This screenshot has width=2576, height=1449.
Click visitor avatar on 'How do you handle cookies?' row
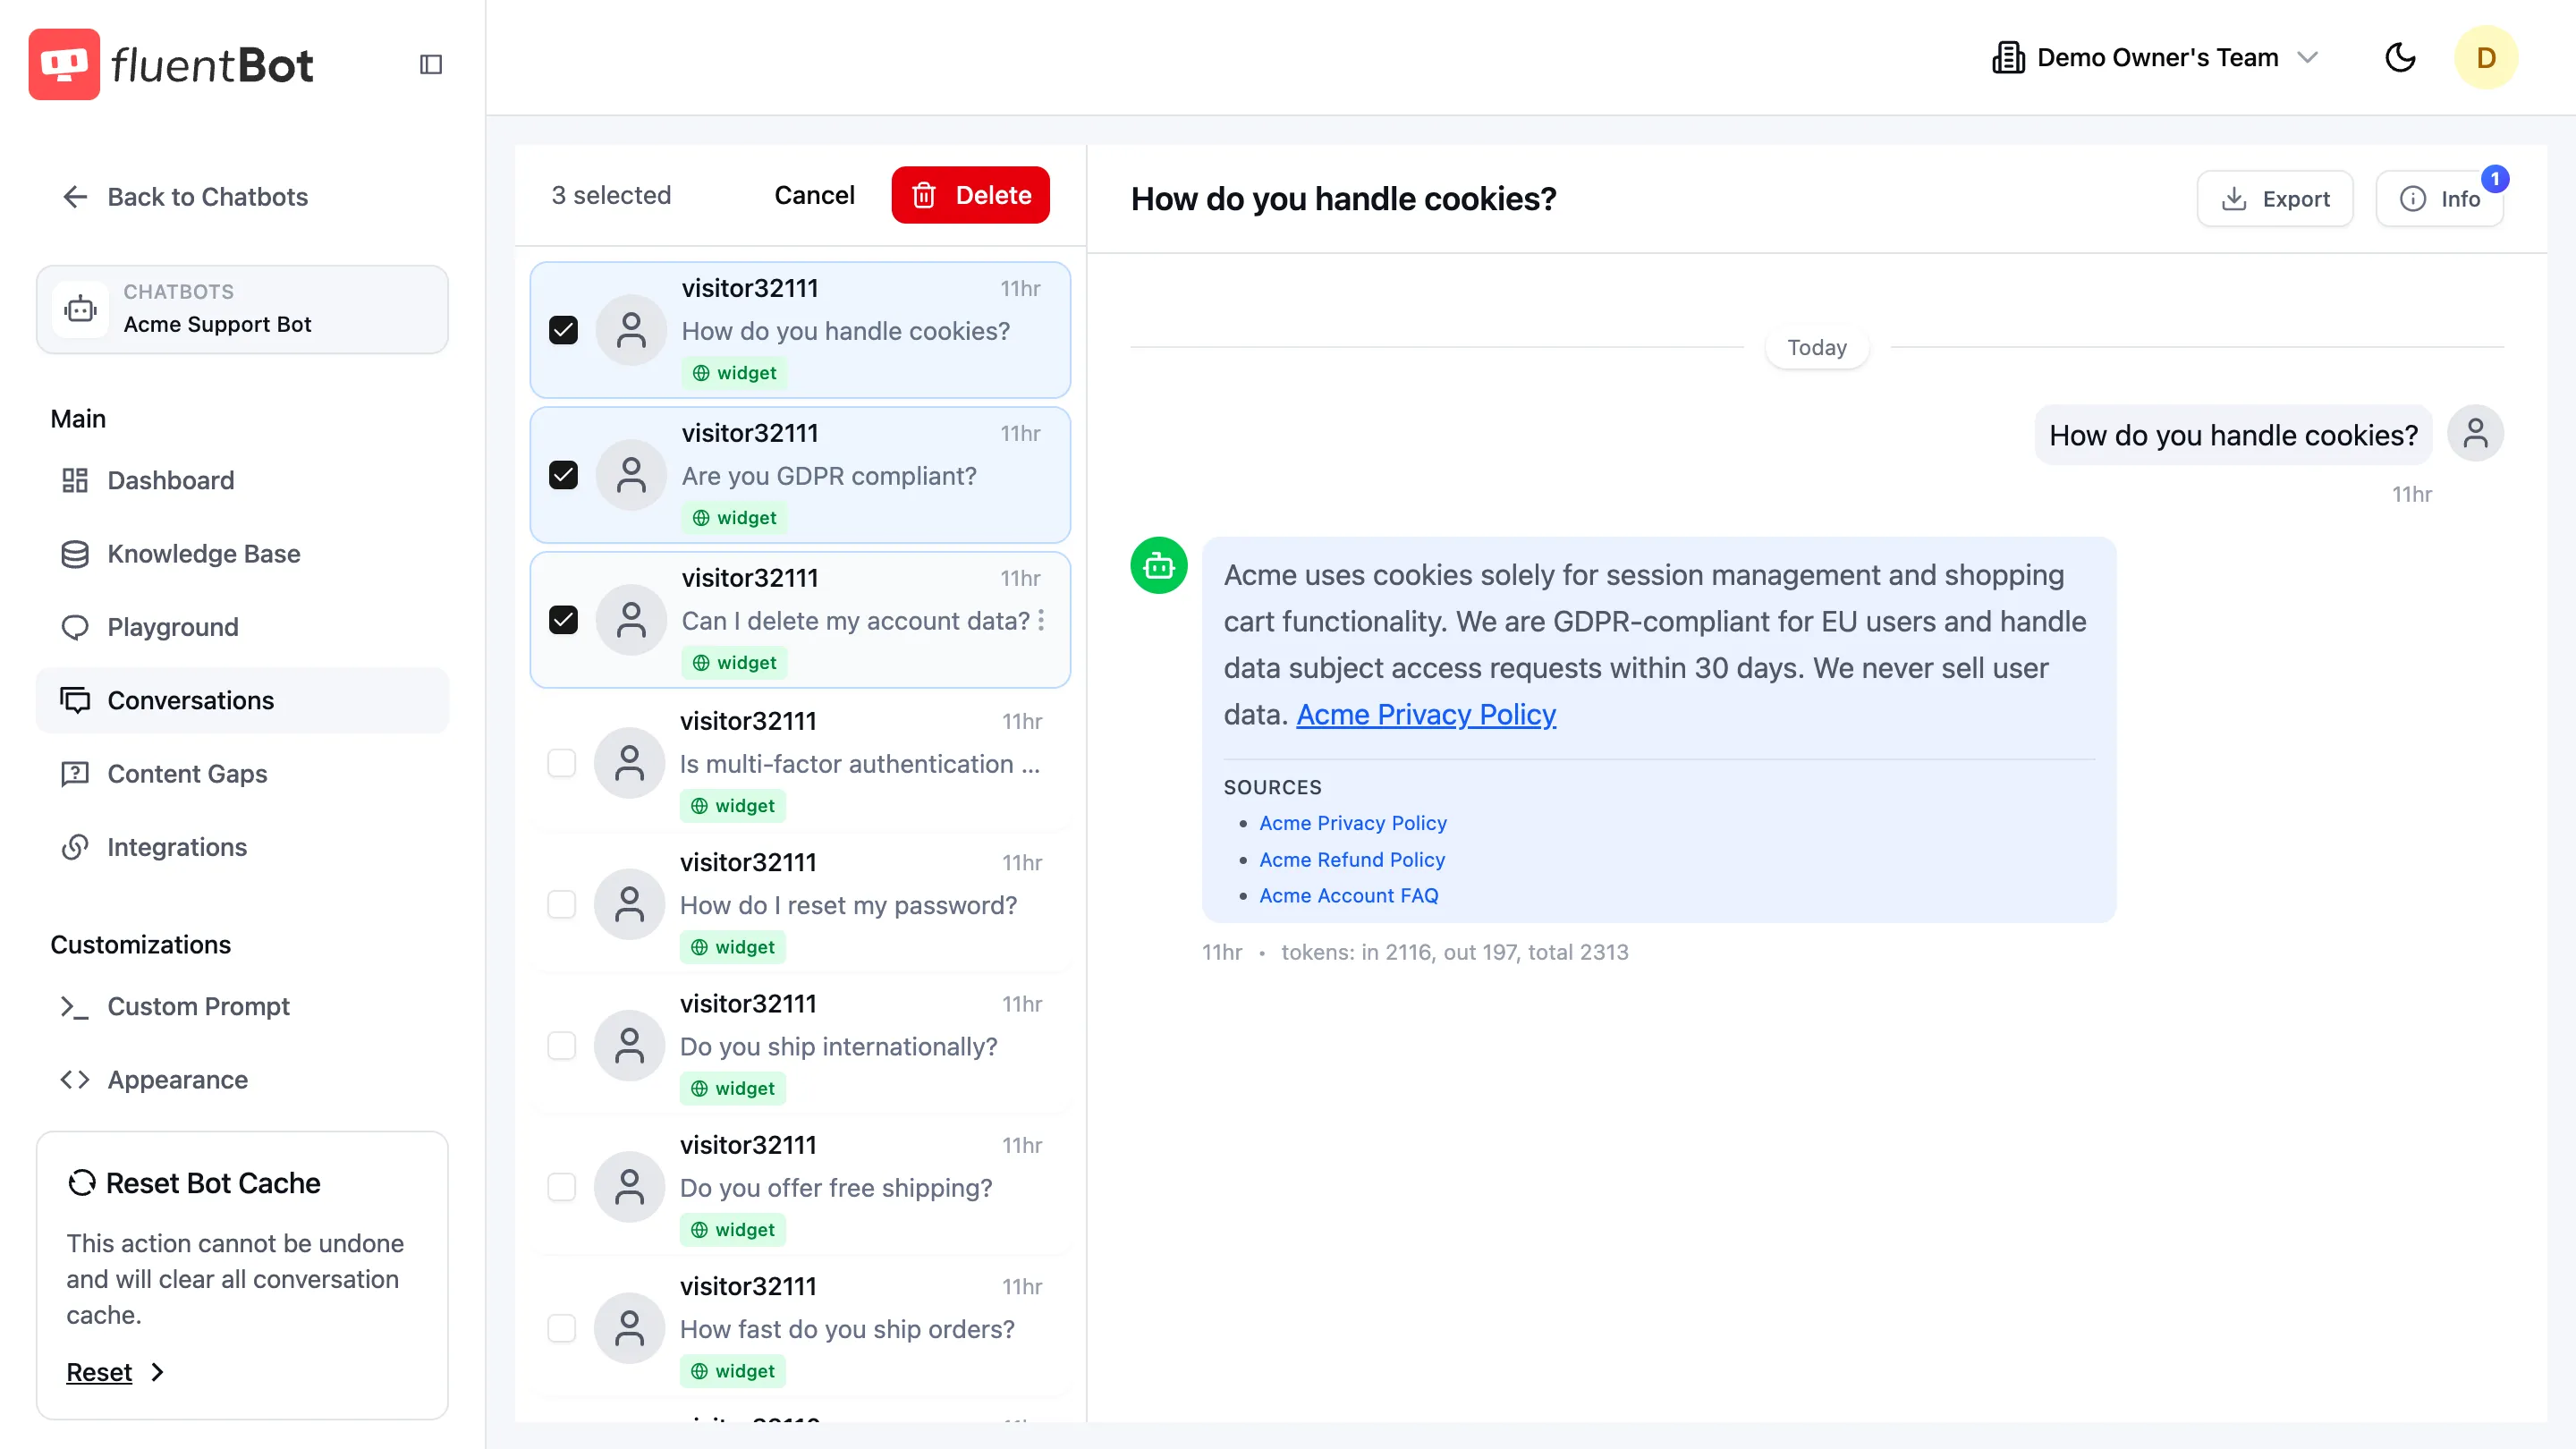631,330
